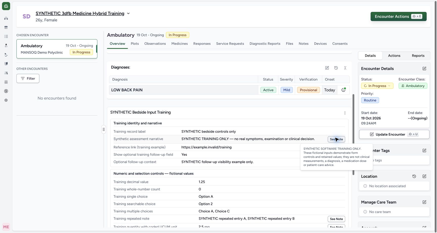
Task: Click the Update Encounter button
Action: [x=394, y=134]
